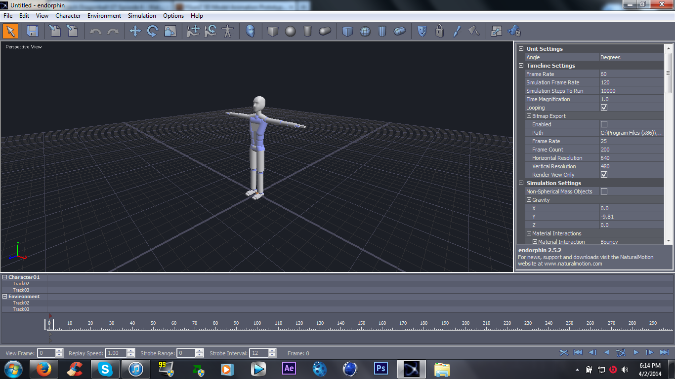Open the Simulation menu
Screen dimensions: 675x379
coord(142,16)
